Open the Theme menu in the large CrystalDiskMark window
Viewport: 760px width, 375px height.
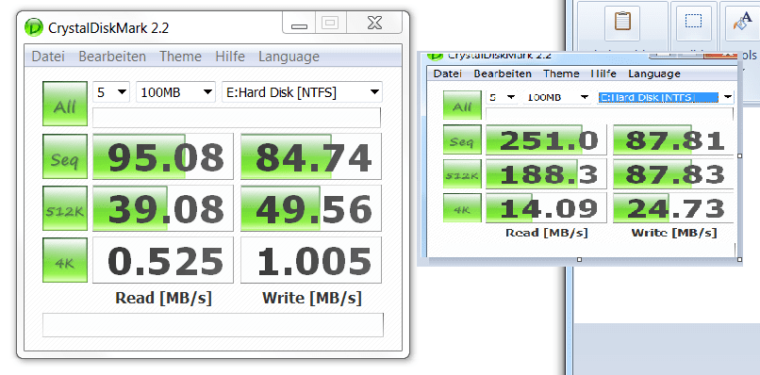(x=180, y=57)
